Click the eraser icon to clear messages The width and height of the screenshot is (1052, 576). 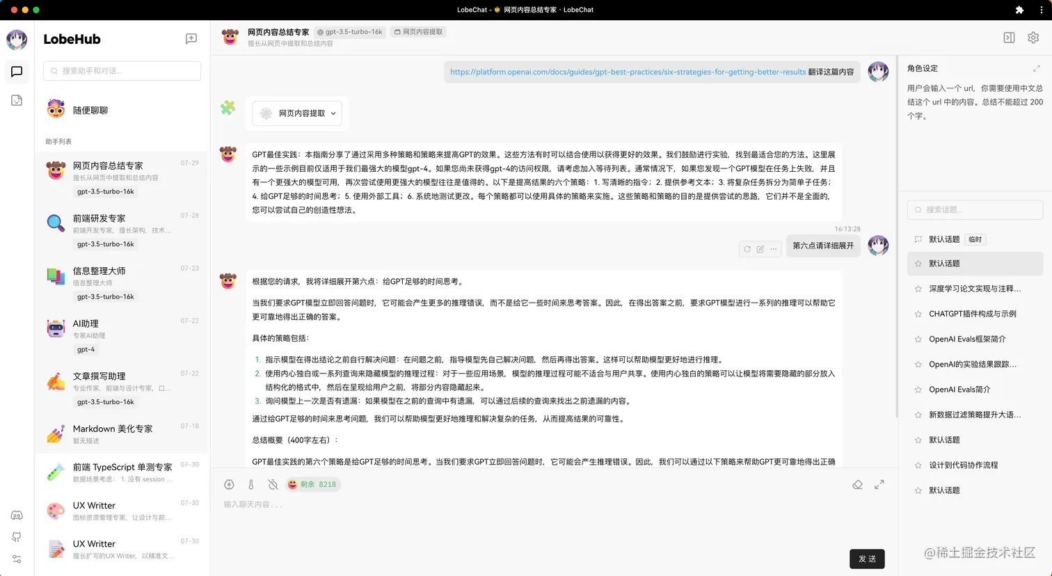[857, 484]
